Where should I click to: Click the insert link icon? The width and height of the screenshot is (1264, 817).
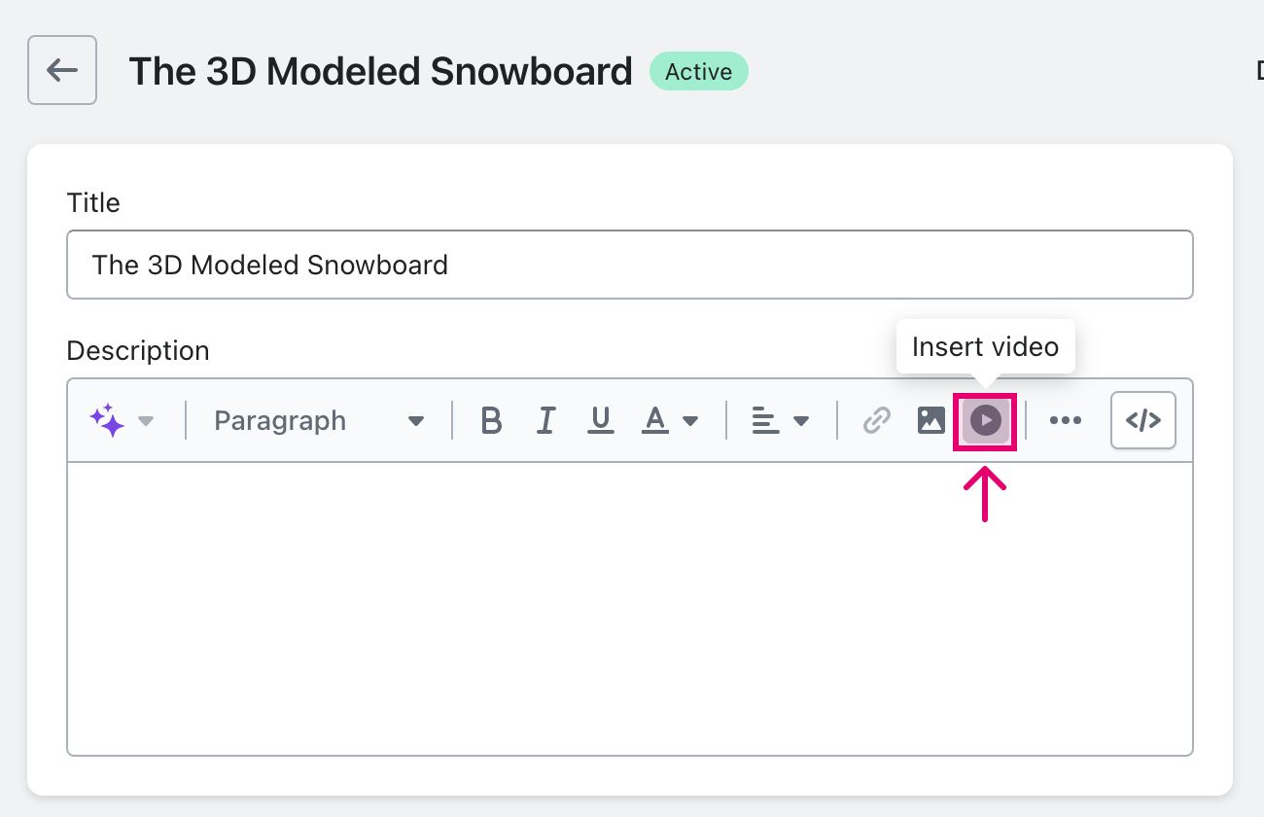click(877, 420)
